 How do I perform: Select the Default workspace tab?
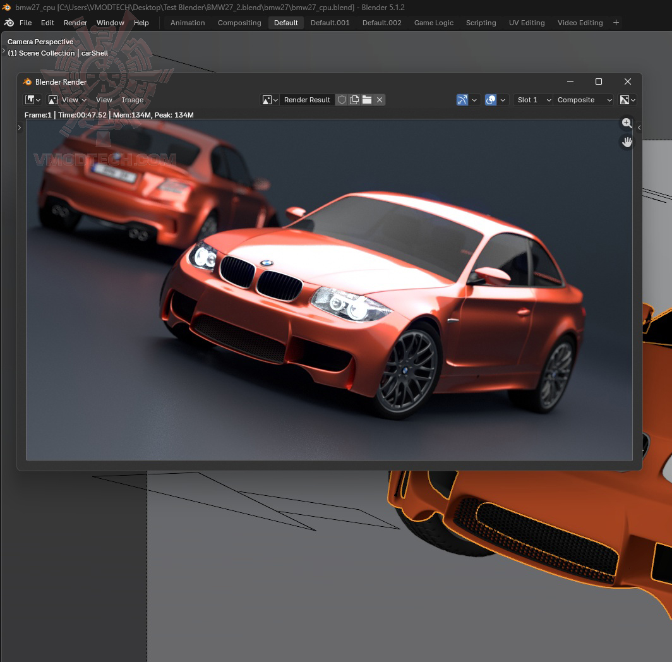point(286,23)
